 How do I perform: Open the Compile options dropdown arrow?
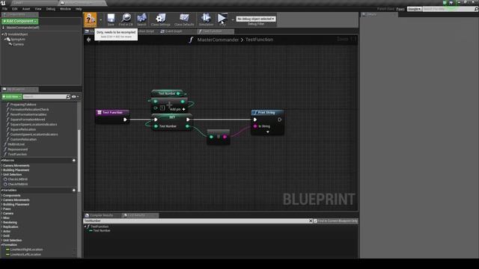(x=101, y=20)
